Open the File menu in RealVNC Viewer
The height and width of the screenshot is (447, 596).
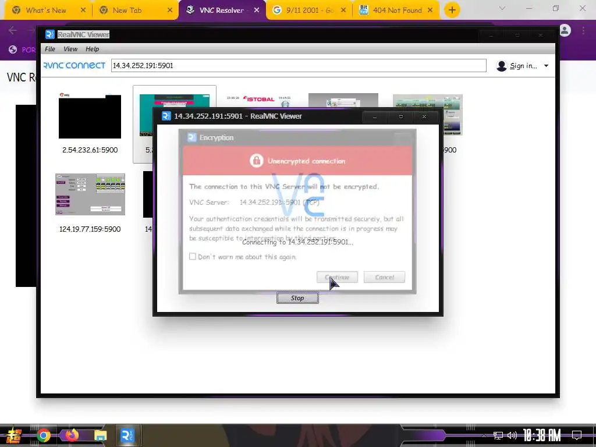[50, 49]
